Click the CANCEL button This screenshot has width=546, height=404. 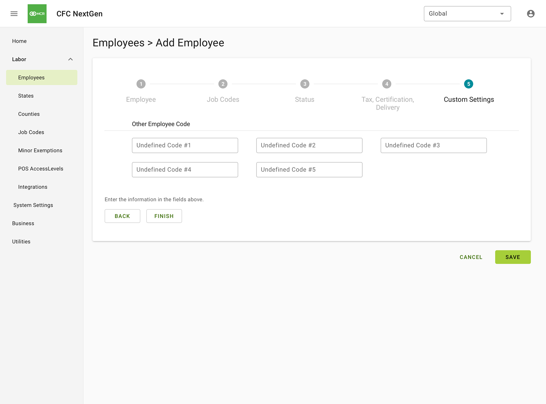pyautogui.click(x=471, y=257)
